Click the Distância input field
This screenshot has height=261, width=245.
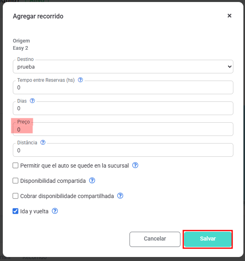[123, 150]
